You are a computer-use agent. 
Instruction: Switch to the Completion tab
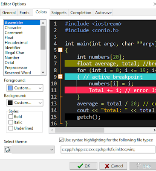pos(81,13)
